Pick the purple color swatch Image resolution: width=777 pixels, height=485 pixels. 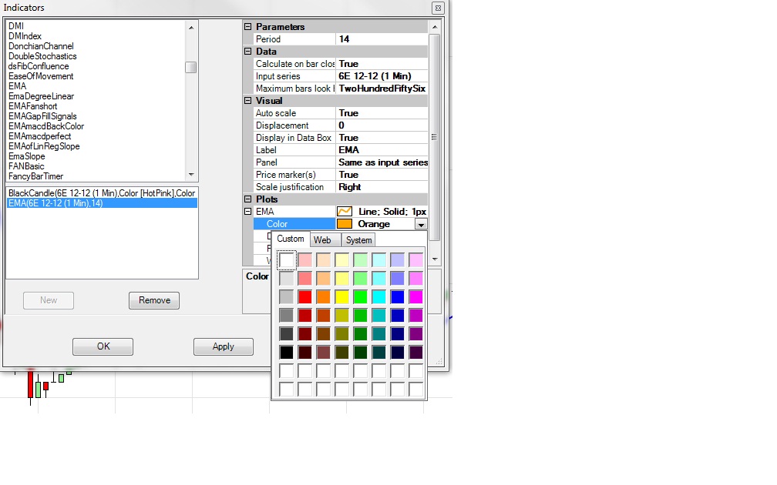[416, 334]
